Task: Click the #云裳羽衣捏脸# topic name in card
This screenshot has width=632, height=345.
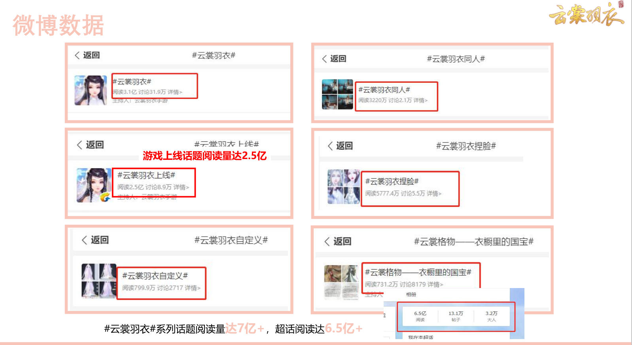Action: [392, 182]
